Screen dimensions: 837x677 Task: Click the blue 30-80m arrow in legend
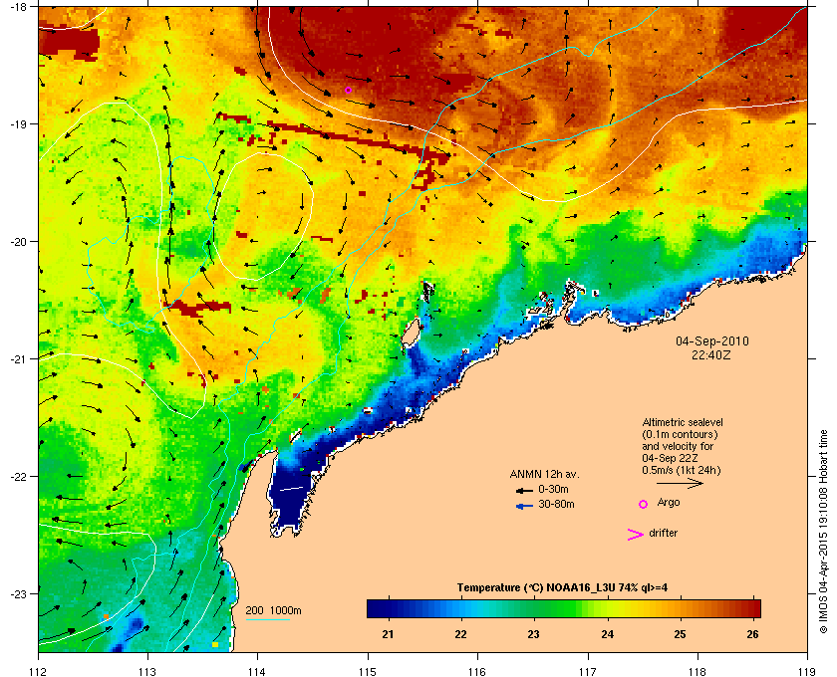(524, 506)
